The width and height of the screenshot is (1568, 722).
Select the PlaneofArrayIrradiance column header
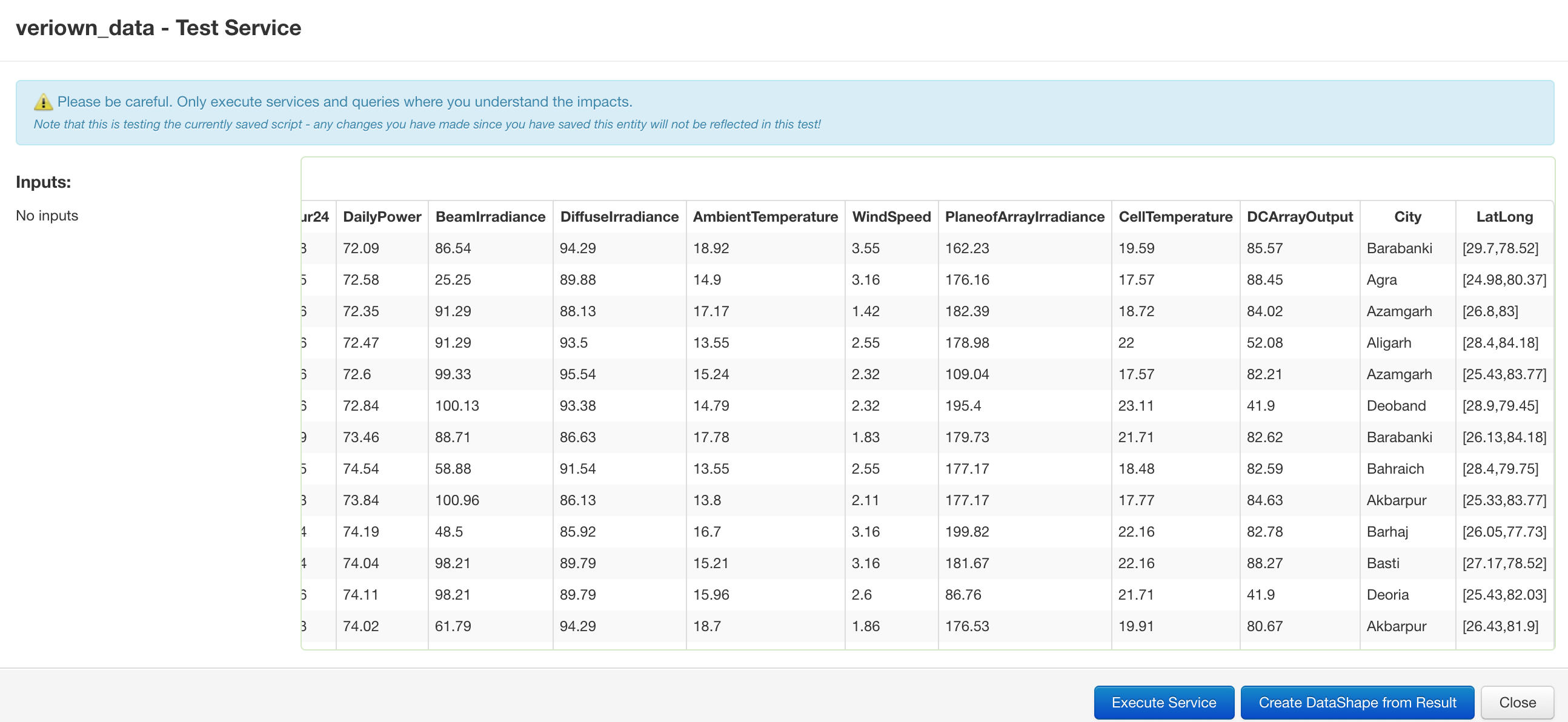[x=1025, y=217]
